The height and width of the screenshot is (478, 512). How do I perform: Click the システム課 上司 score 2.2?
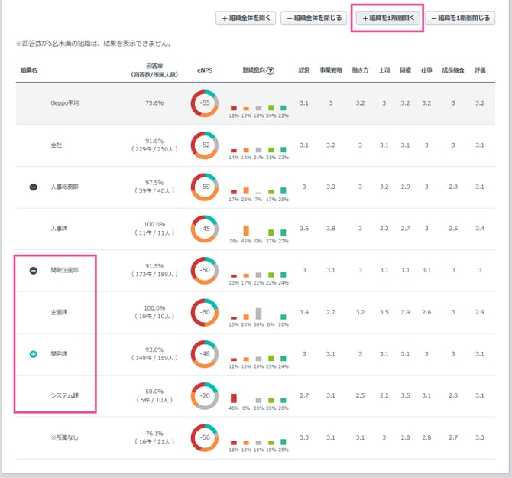pos(384,395)
